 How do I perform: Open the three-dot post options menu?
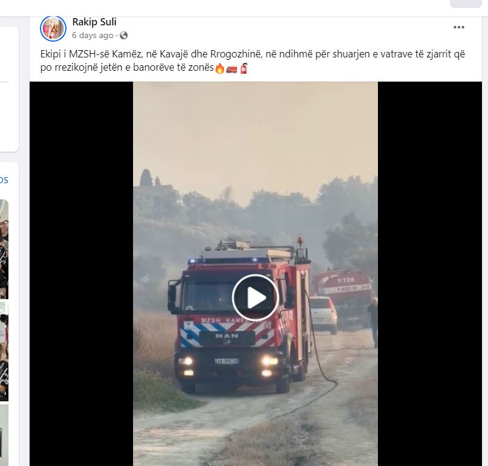coord(458,27)
